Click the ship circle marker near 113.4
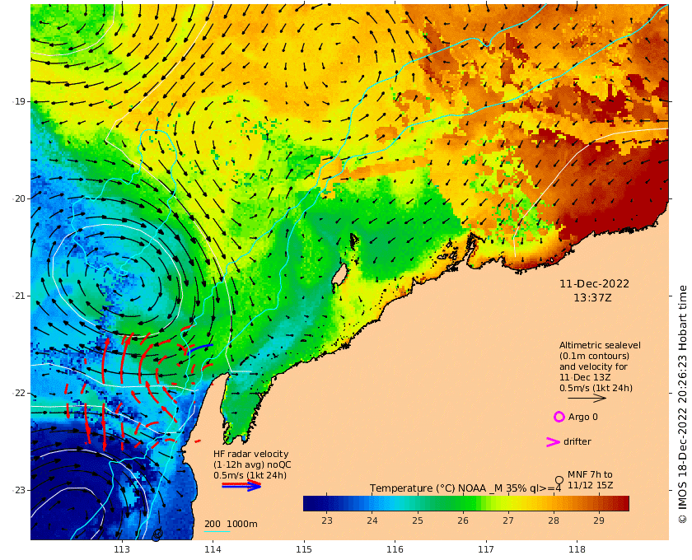 (157, 534)
